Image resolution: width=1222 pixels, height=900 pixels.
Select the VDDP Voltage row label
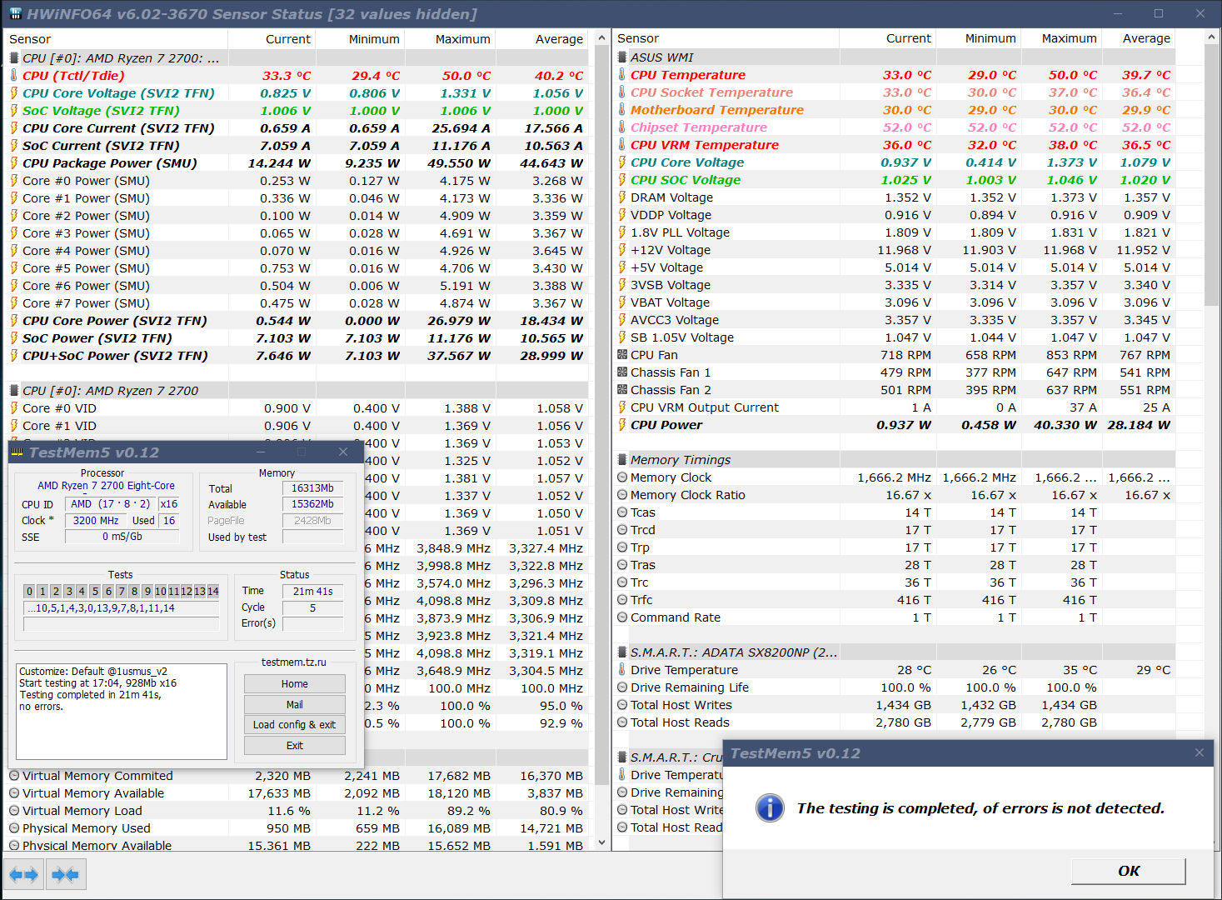(671, 215)
